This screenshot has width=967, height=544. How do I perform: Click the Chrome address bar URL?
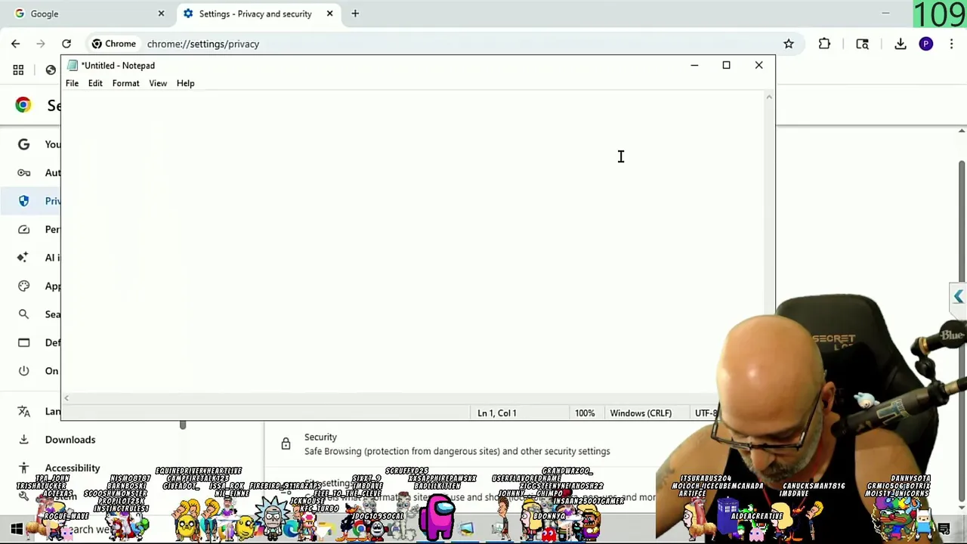[x=203, y=44]
